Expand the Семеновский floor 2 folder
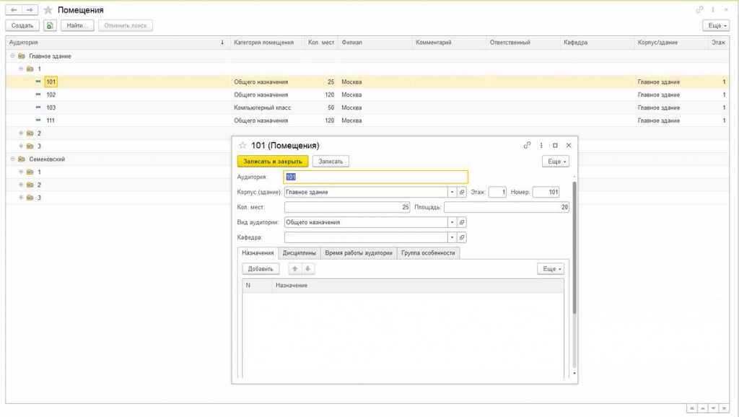 coord(21,185)
